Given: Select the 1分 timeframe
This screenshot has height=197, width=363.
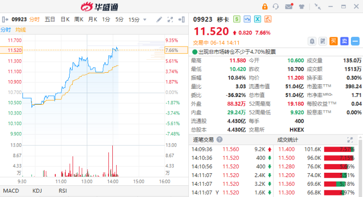Looking at the screenshot, I should coord(106,19).
